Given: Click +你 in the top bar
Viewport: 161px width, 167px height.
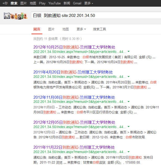Looking at the screenshot, I should tap(5, 3).
